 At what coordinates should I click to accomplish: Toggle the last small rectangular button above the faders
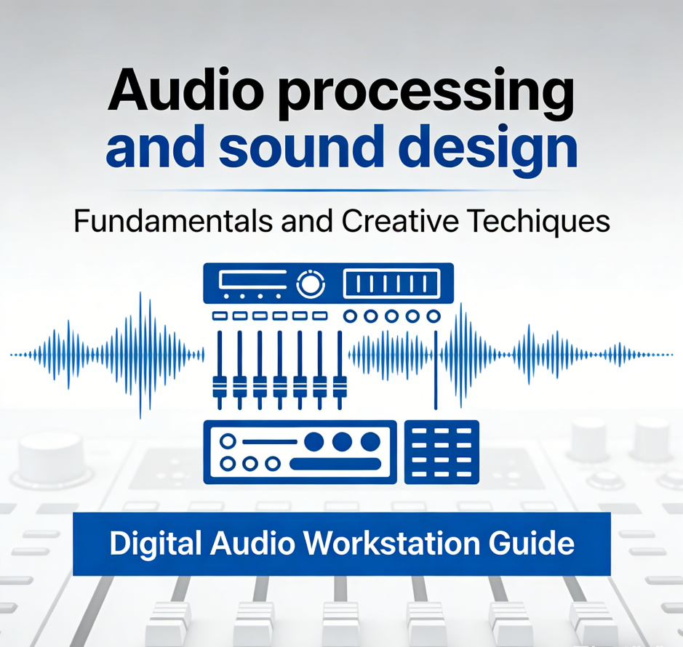[320, 316]
